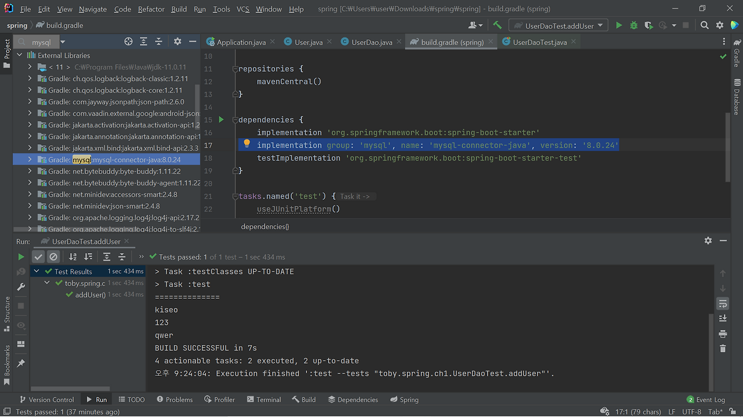Minimize the Run tool window
The image size is (743, 417).
pos(723,241)
